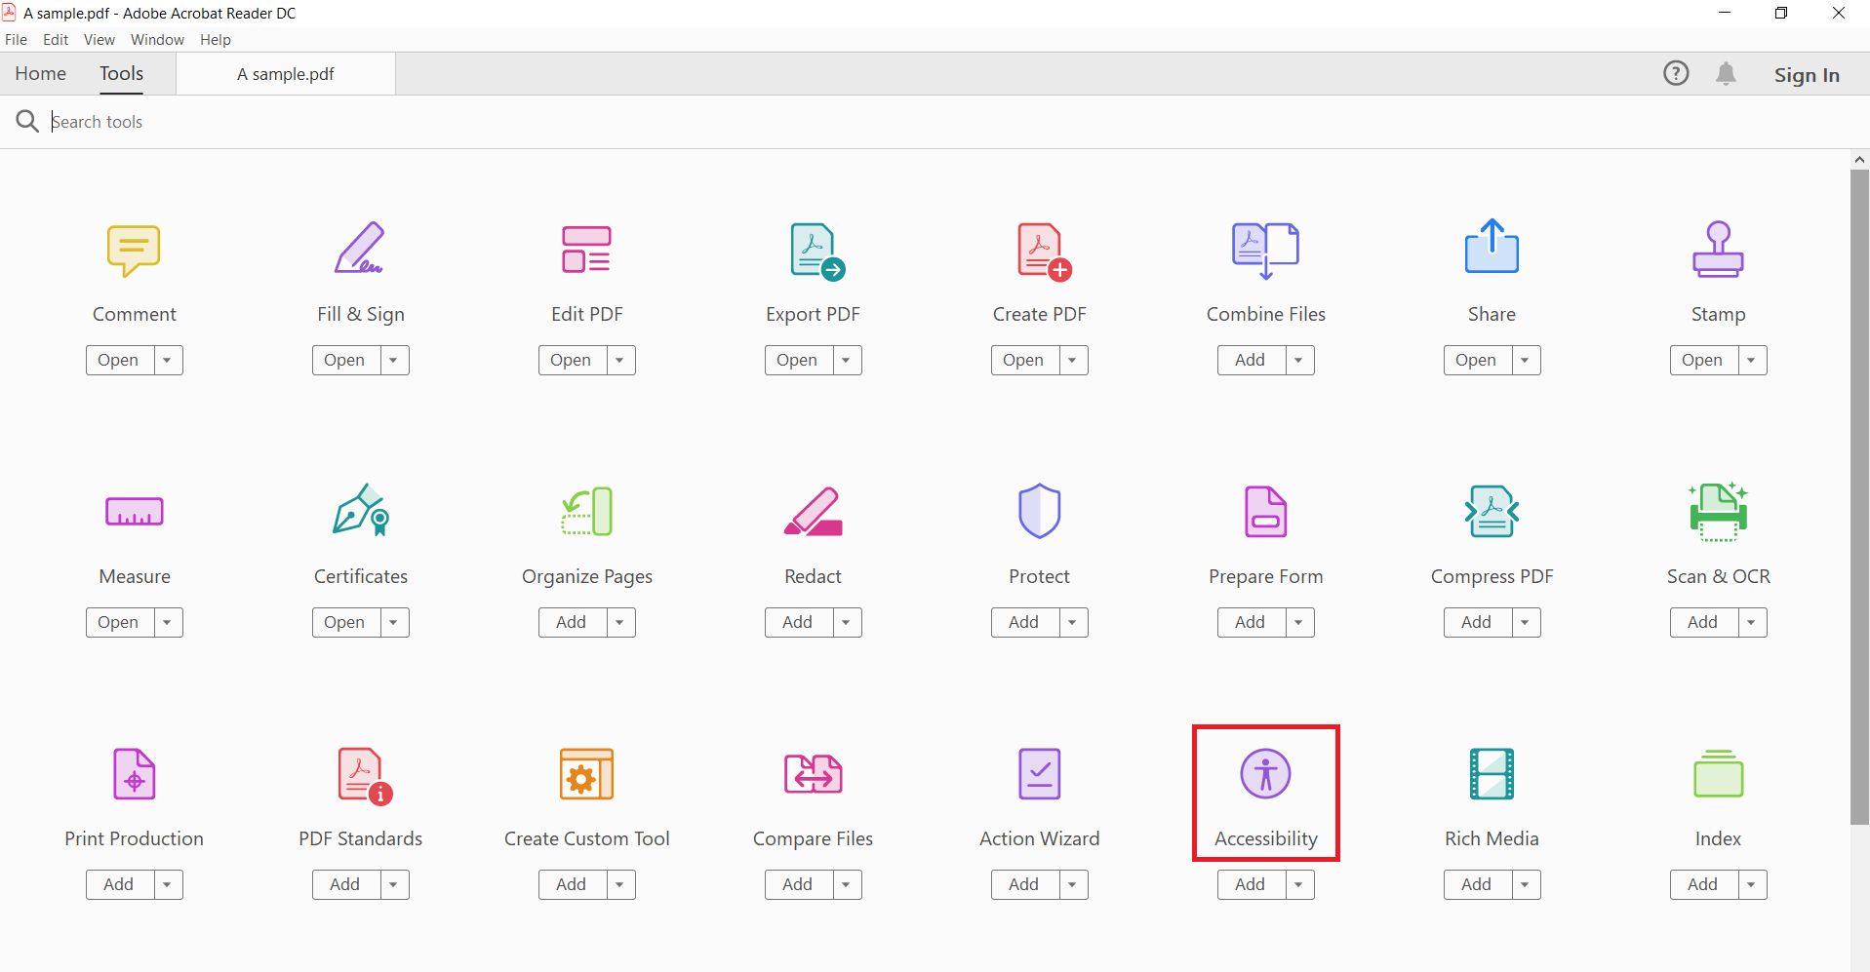
Task: Choose the Export PDF icon
Action: point(816,252)
